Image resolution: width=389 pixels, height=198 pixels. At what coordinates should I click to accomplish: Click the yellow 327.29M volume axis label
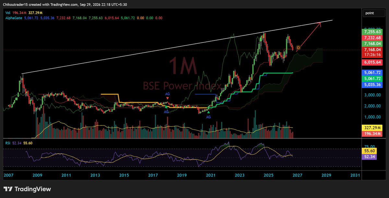(372, 128)
